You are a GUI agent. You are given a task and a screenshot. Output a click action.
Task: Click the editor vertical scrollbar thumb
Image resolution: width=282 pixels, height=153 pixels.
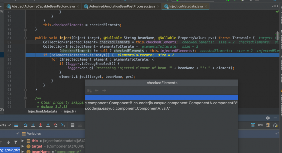(277, 36)
